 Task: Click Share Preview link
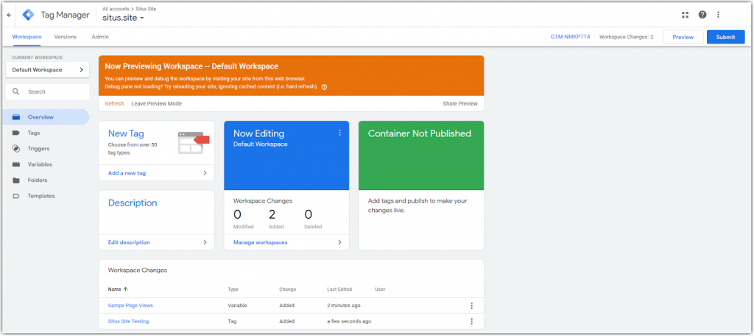(460, 103)
